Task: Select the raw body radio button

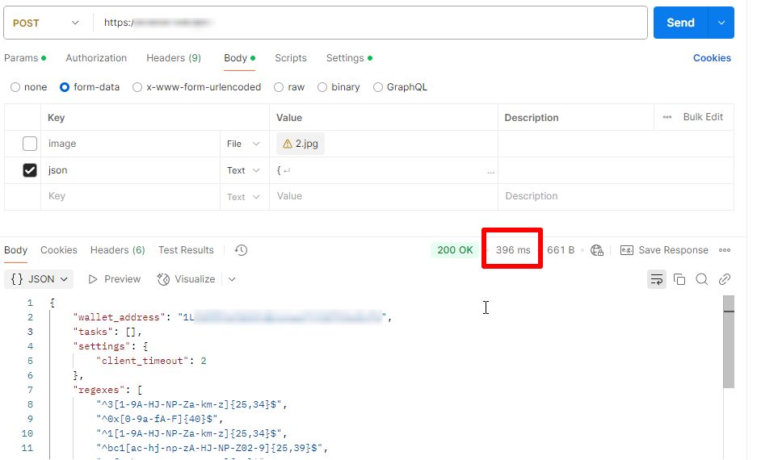Action: 279,87
